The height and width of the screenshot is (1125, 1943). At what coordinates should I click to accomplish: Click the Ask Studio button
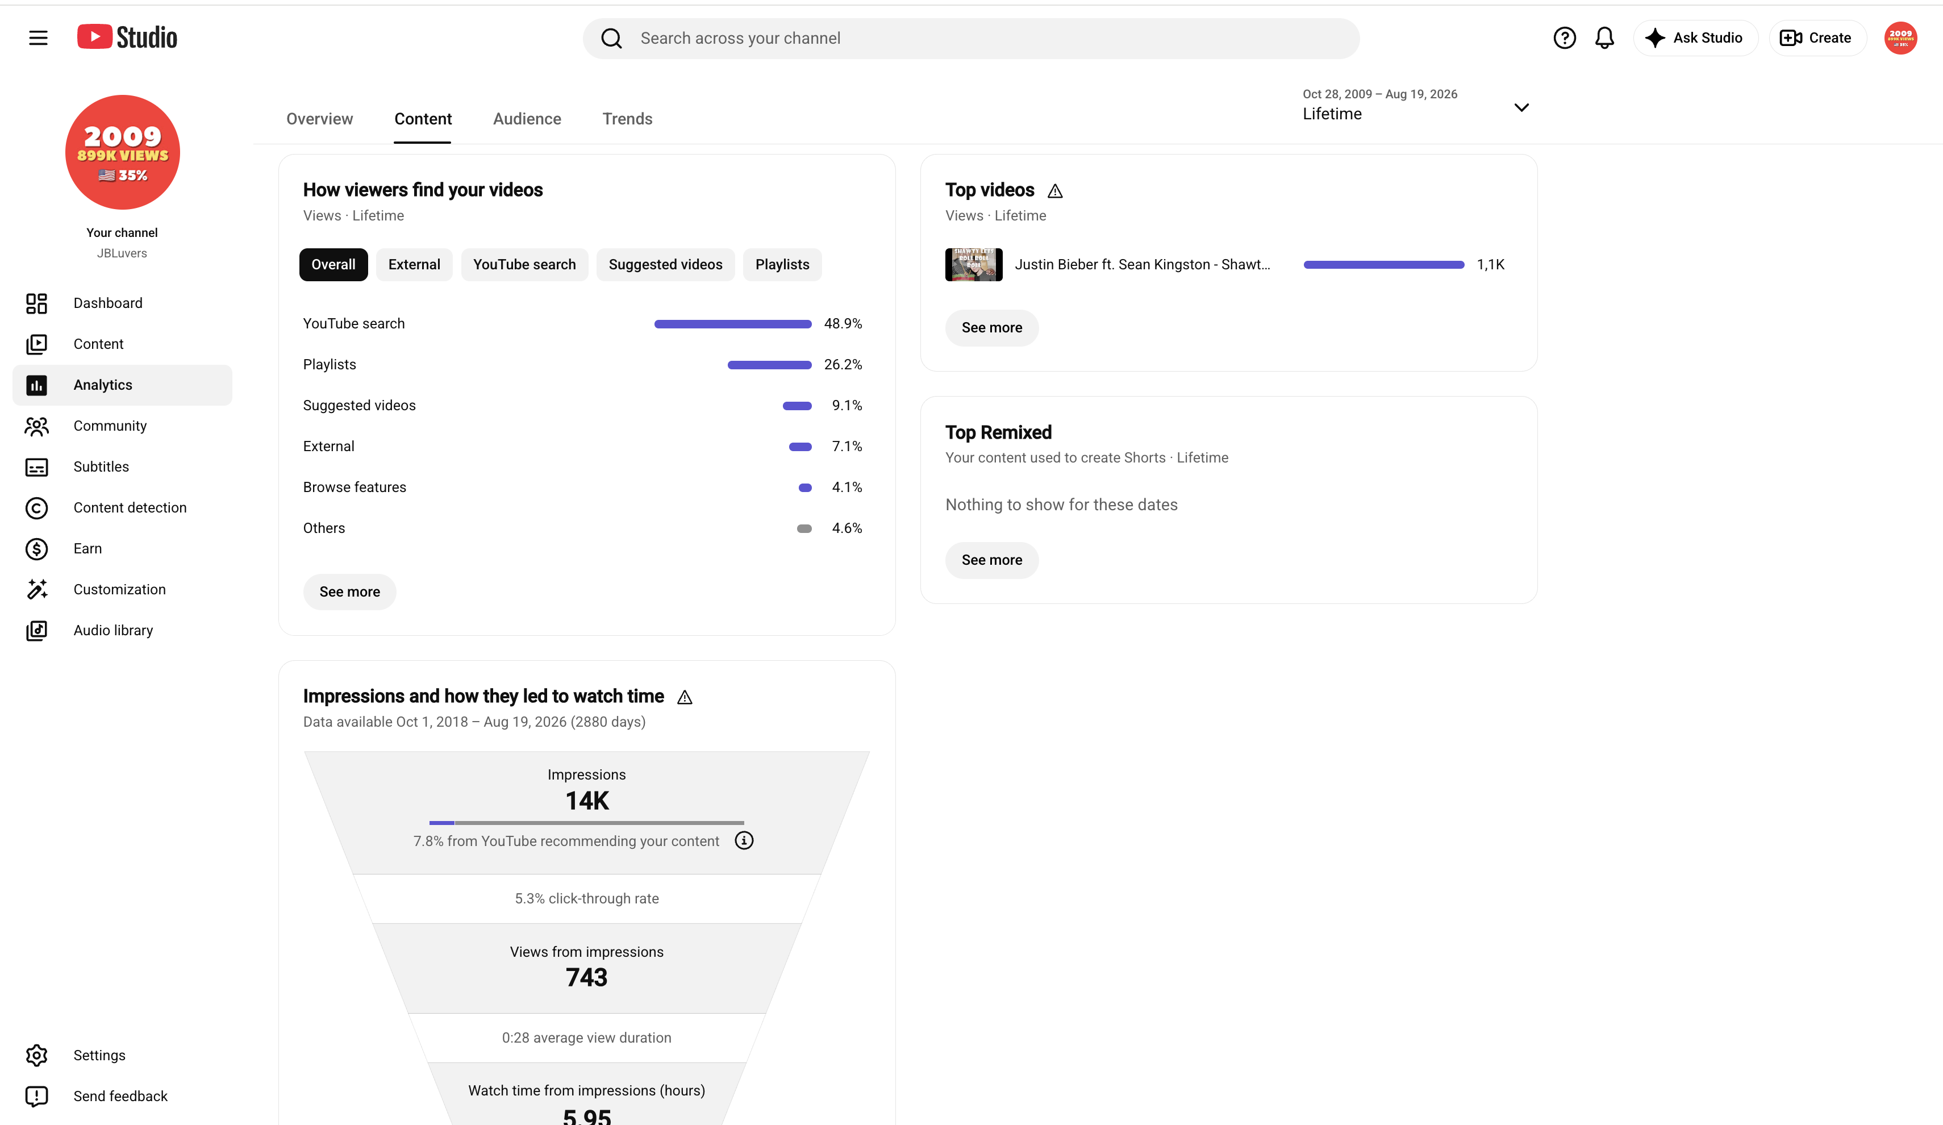pyautogui.click(x=1695, y=37)
